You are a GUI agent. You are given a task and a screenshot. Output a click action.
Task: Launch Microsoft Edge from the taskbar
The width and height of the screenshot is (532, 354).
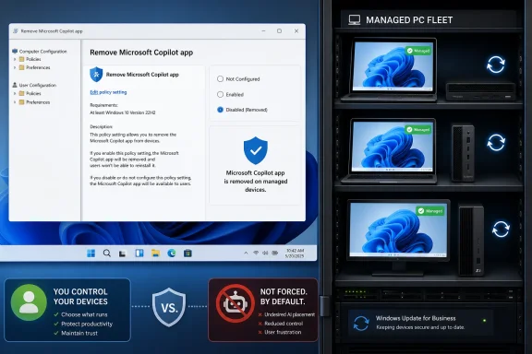coord(172,254)
